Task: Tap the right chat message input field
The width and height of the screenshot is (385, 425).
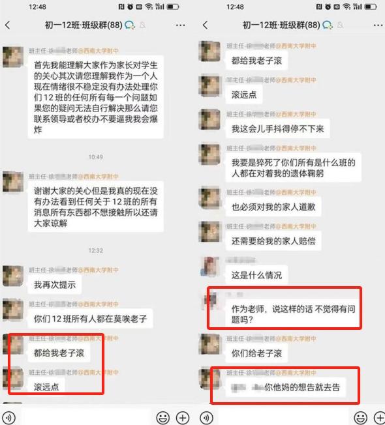Action: (x=283, y=417)
